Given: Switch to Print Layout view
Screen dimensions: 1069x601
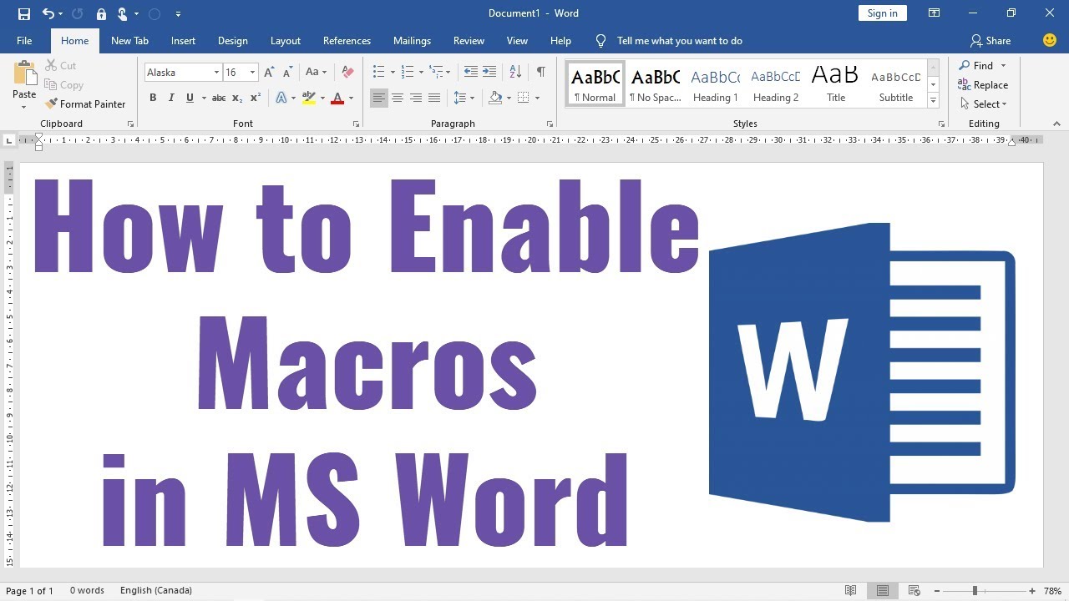Looking at the screenshot, I should click(882, 590).
